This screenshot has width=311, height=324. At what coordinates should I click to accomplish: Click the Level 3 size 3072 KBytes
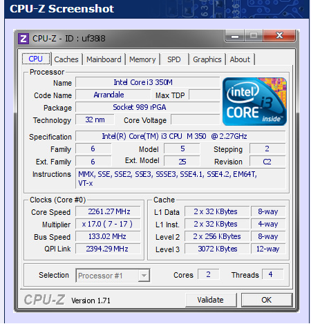tap(217, 249)
